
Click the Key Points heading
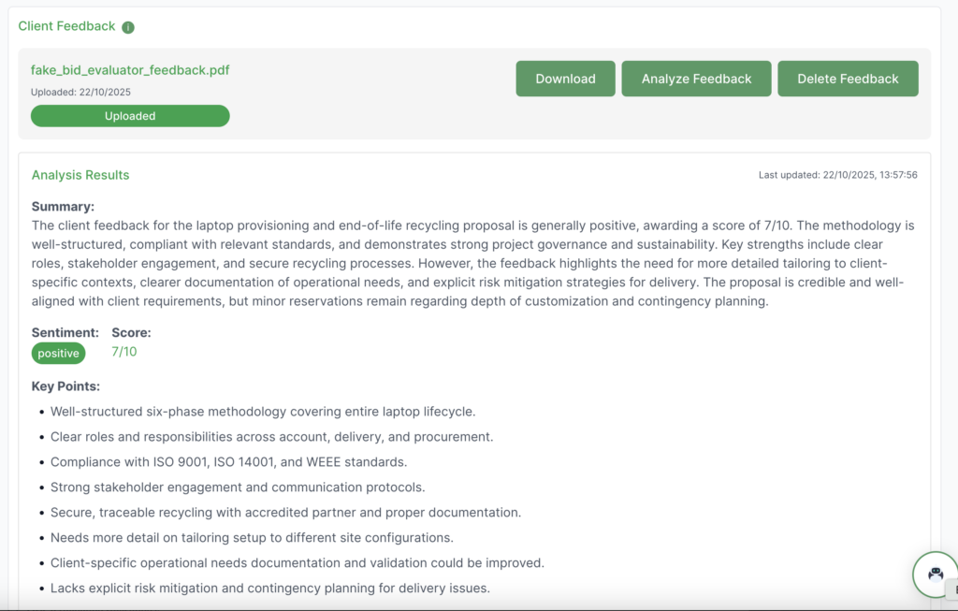pos(65,386)
